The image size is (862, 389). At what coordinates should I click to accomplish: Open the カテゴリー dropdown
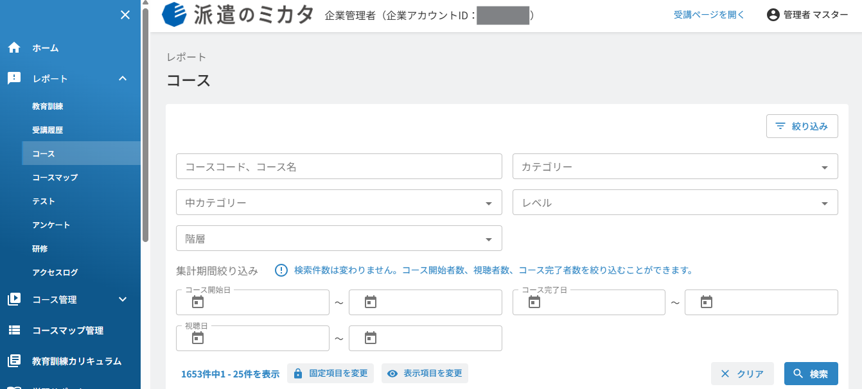[675, 166]
